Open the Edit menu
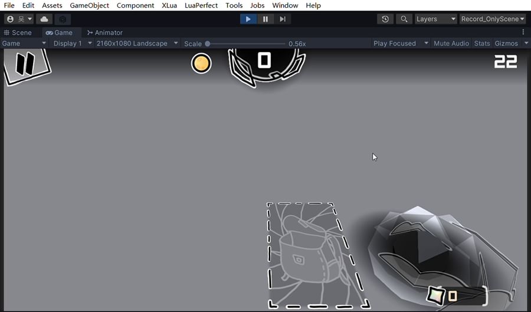Screen dimensions: 531x312 (28, 5)
